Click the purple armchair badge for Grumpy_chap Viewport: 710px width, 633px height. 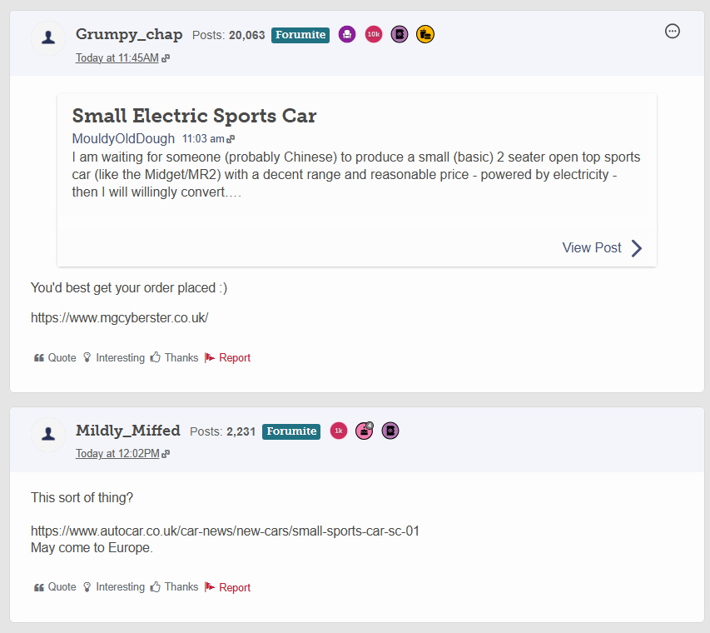(347, 34)
